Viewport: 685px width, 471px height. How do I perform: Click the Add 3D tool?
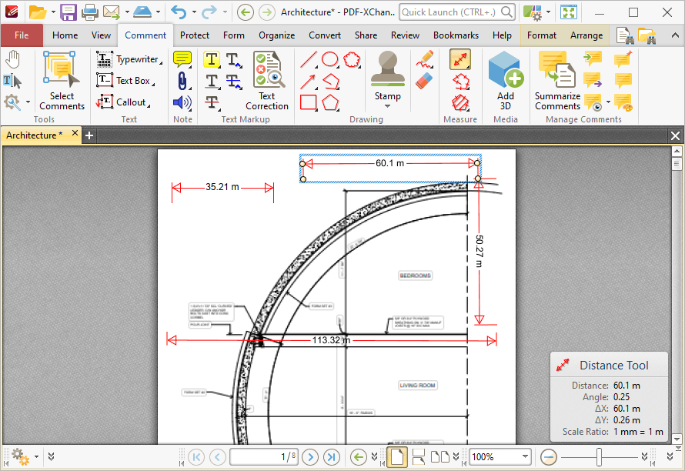(505, 77)
